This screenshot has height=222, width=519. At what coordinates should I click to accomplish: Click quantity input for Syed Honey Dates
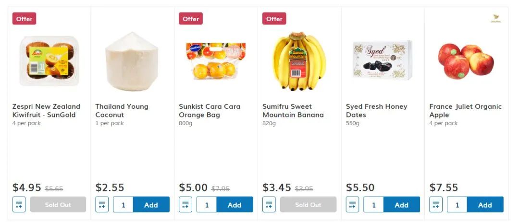click(374, 205)
